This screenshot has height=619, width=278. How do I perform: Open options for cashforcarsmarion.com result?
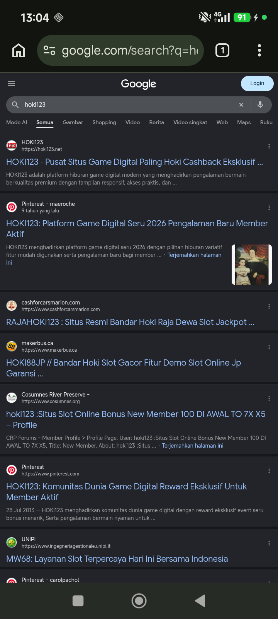269,306
